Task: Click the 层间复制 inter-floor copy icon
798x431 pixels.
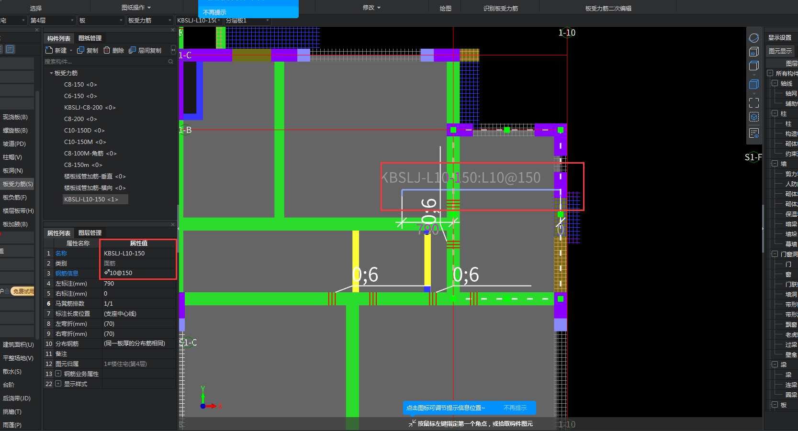Action: click(133, 50)
